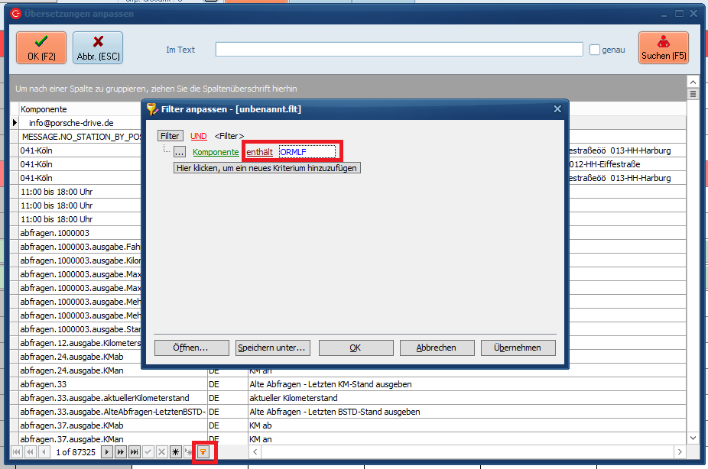Viewport: 708px width, 469px height.
Task: Click Speichern unter to save filter
Action: [x=271, y=348]
